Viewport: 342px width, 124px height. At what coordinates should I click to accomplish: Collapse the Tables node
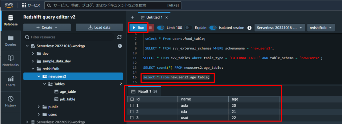pos(44,84)
